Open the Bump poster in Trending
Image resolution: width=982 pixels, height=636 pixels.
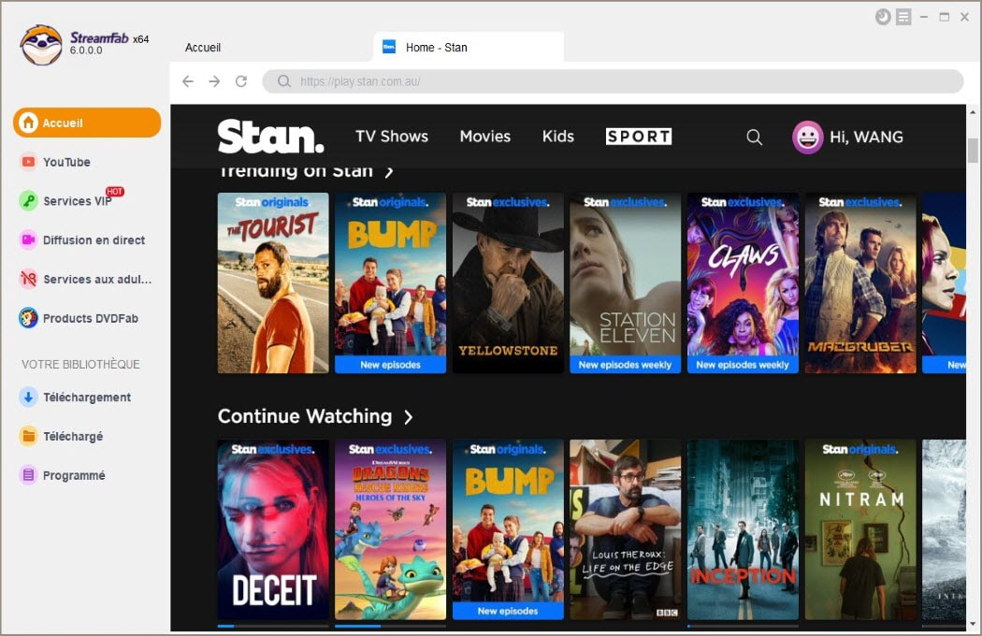(390, 282)
